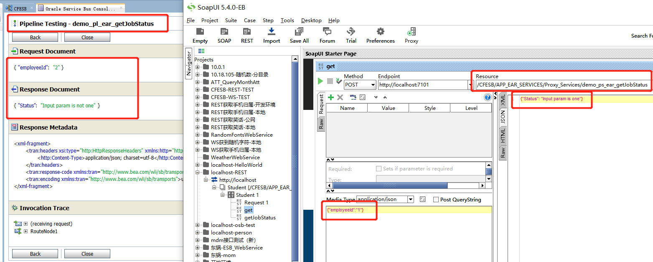Close the CFESB tab with its X
The height and width of the screenshot is (262, 653).
click(x=32, y=8)
